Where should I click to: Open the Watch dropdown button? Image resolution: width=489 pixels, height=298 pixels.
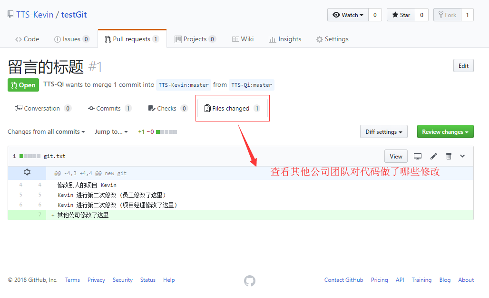[x=348, y=15]
